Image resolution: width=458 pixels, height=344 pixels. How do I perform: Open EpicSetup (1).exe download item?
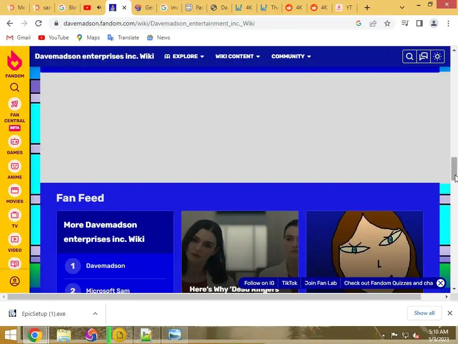point(43,314)
